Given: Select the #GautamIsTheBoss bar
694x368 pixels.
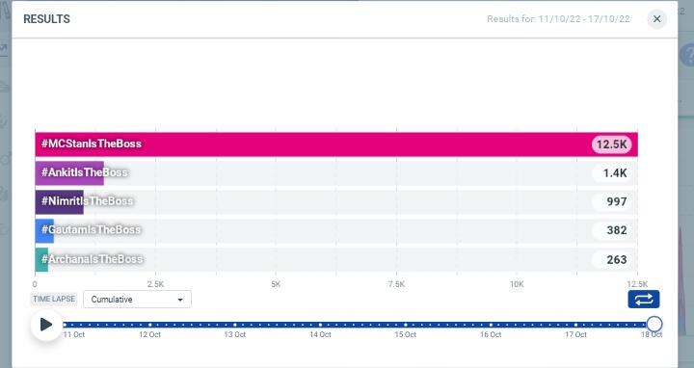Looking at the screenshot, I should 44,231.
